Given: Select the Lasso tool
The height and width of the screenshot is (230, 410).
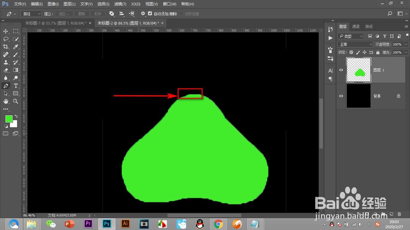Looking at the screenshot, I should 5,39.
